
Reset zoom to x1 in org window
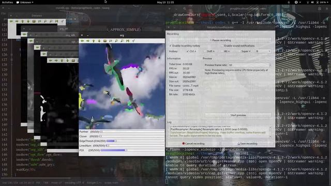pyautogui.click(x=105, y=41)
